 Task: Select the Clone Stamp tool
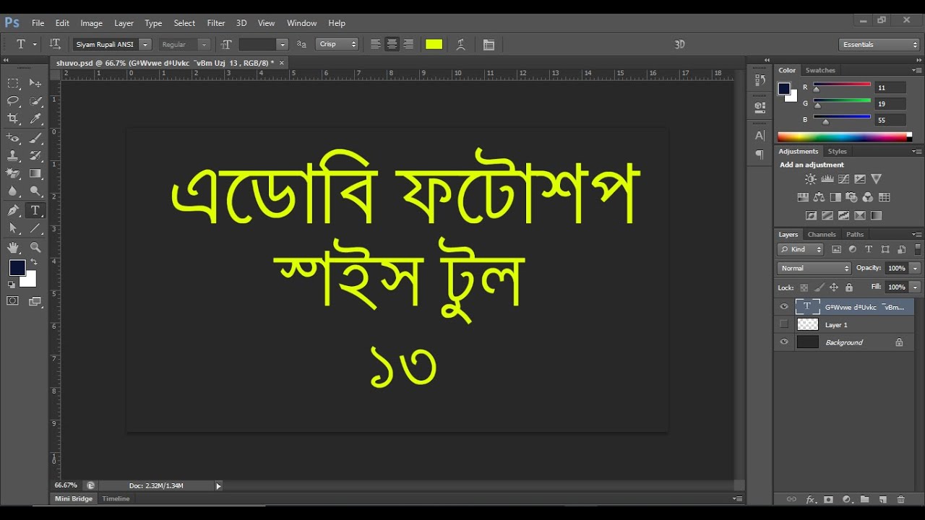[x=13, y=155]
